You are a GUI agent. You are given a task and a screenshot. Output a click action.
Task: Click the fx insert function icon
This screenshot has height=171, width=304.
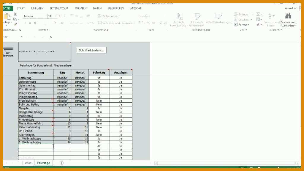pyautogui.click(x=51, y=37)
